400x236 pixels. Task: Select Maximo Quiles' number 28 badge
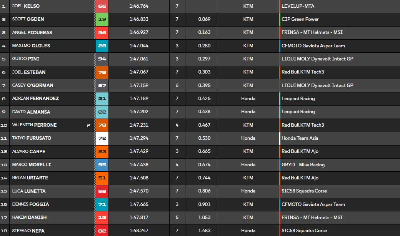click(102, 46)
